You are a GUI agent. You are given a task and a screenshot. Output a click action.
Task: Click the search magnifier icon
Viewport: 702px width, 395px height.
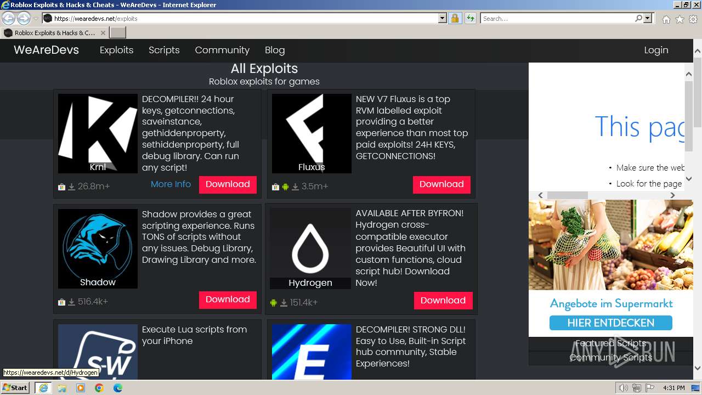pyautogui.click(x=638, y=18)
